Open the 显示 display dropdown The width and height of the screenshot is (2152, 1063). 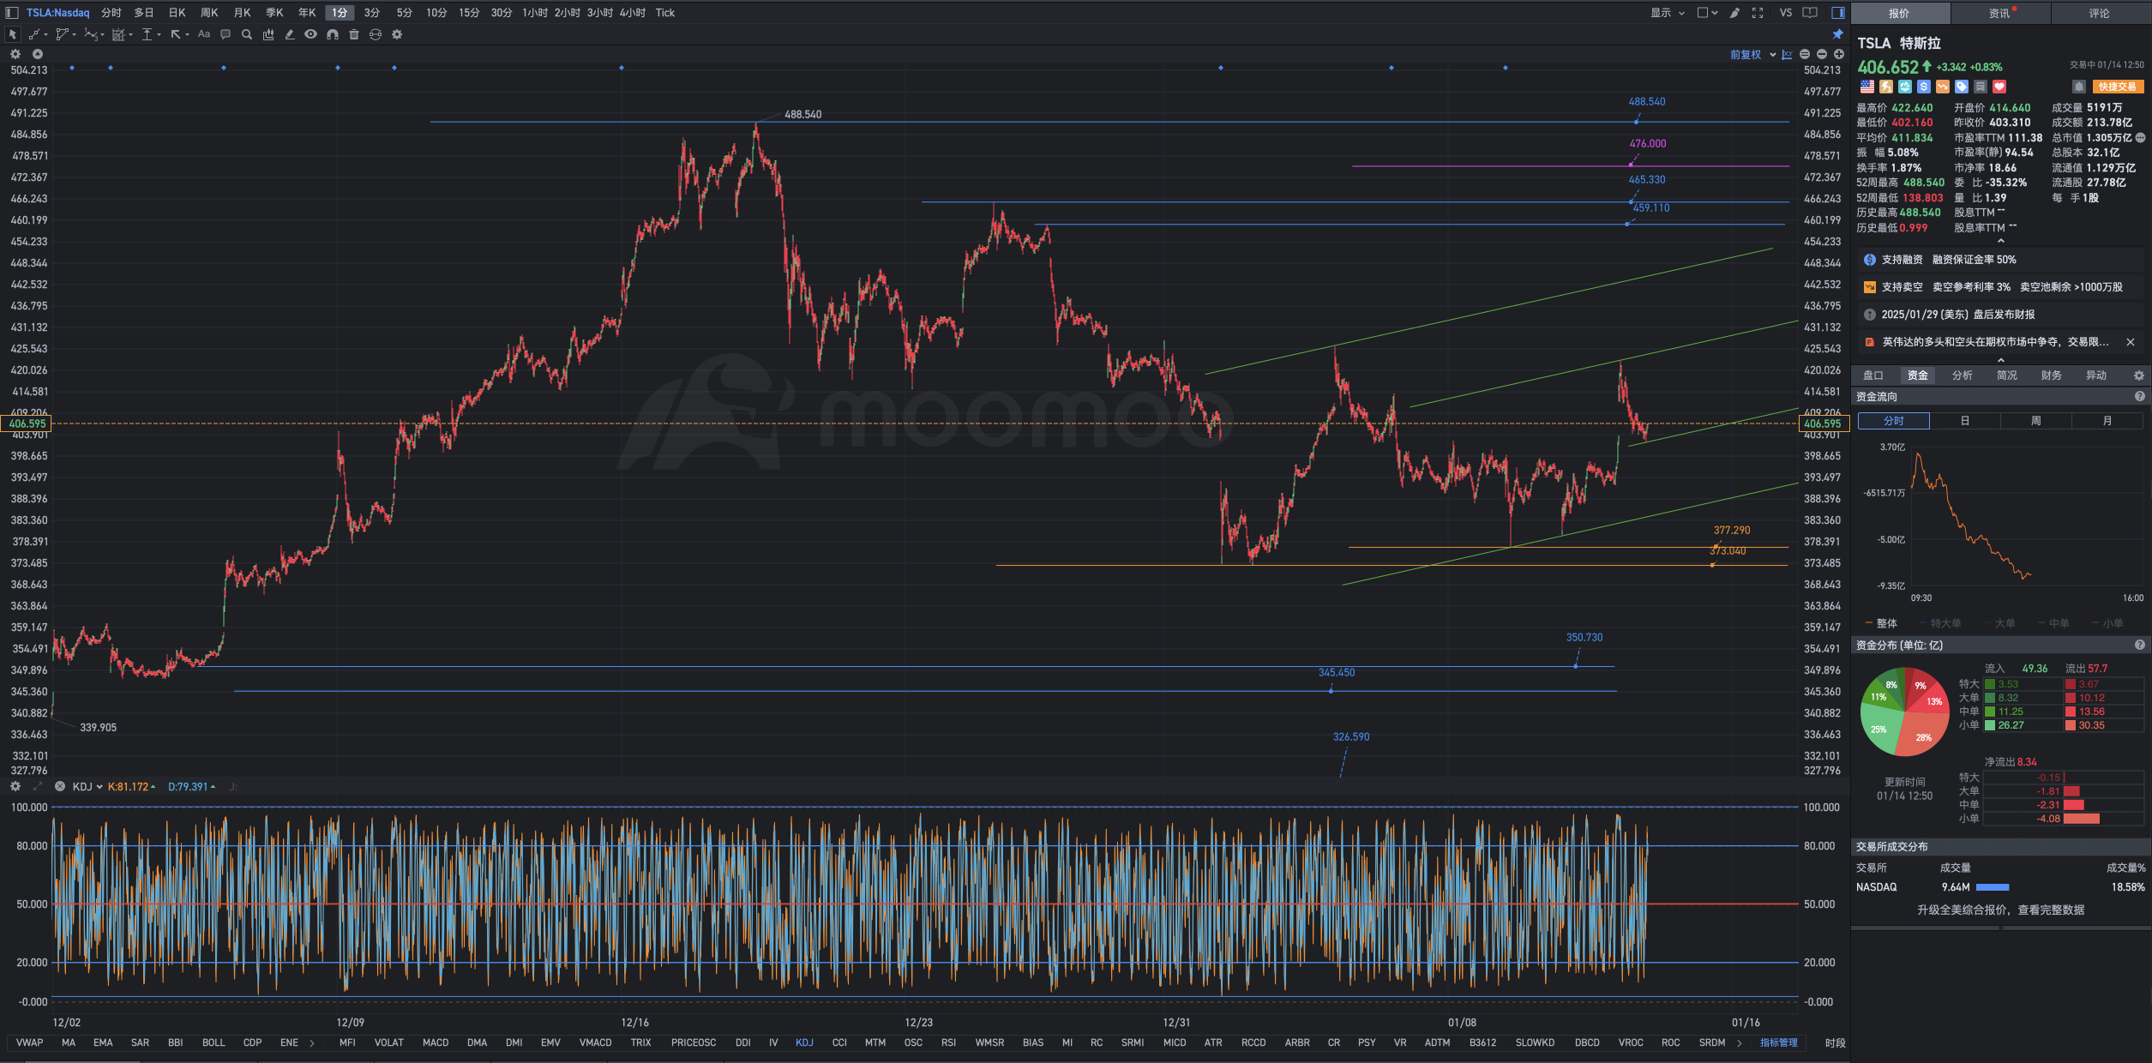1668,13
